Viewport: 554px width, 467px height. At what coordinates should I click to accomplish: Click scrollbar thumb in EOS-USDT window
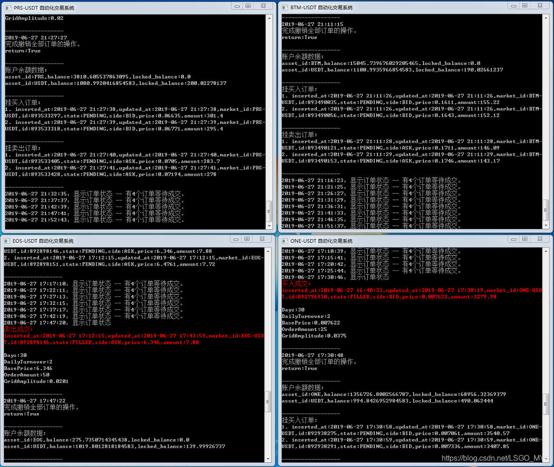268,402
